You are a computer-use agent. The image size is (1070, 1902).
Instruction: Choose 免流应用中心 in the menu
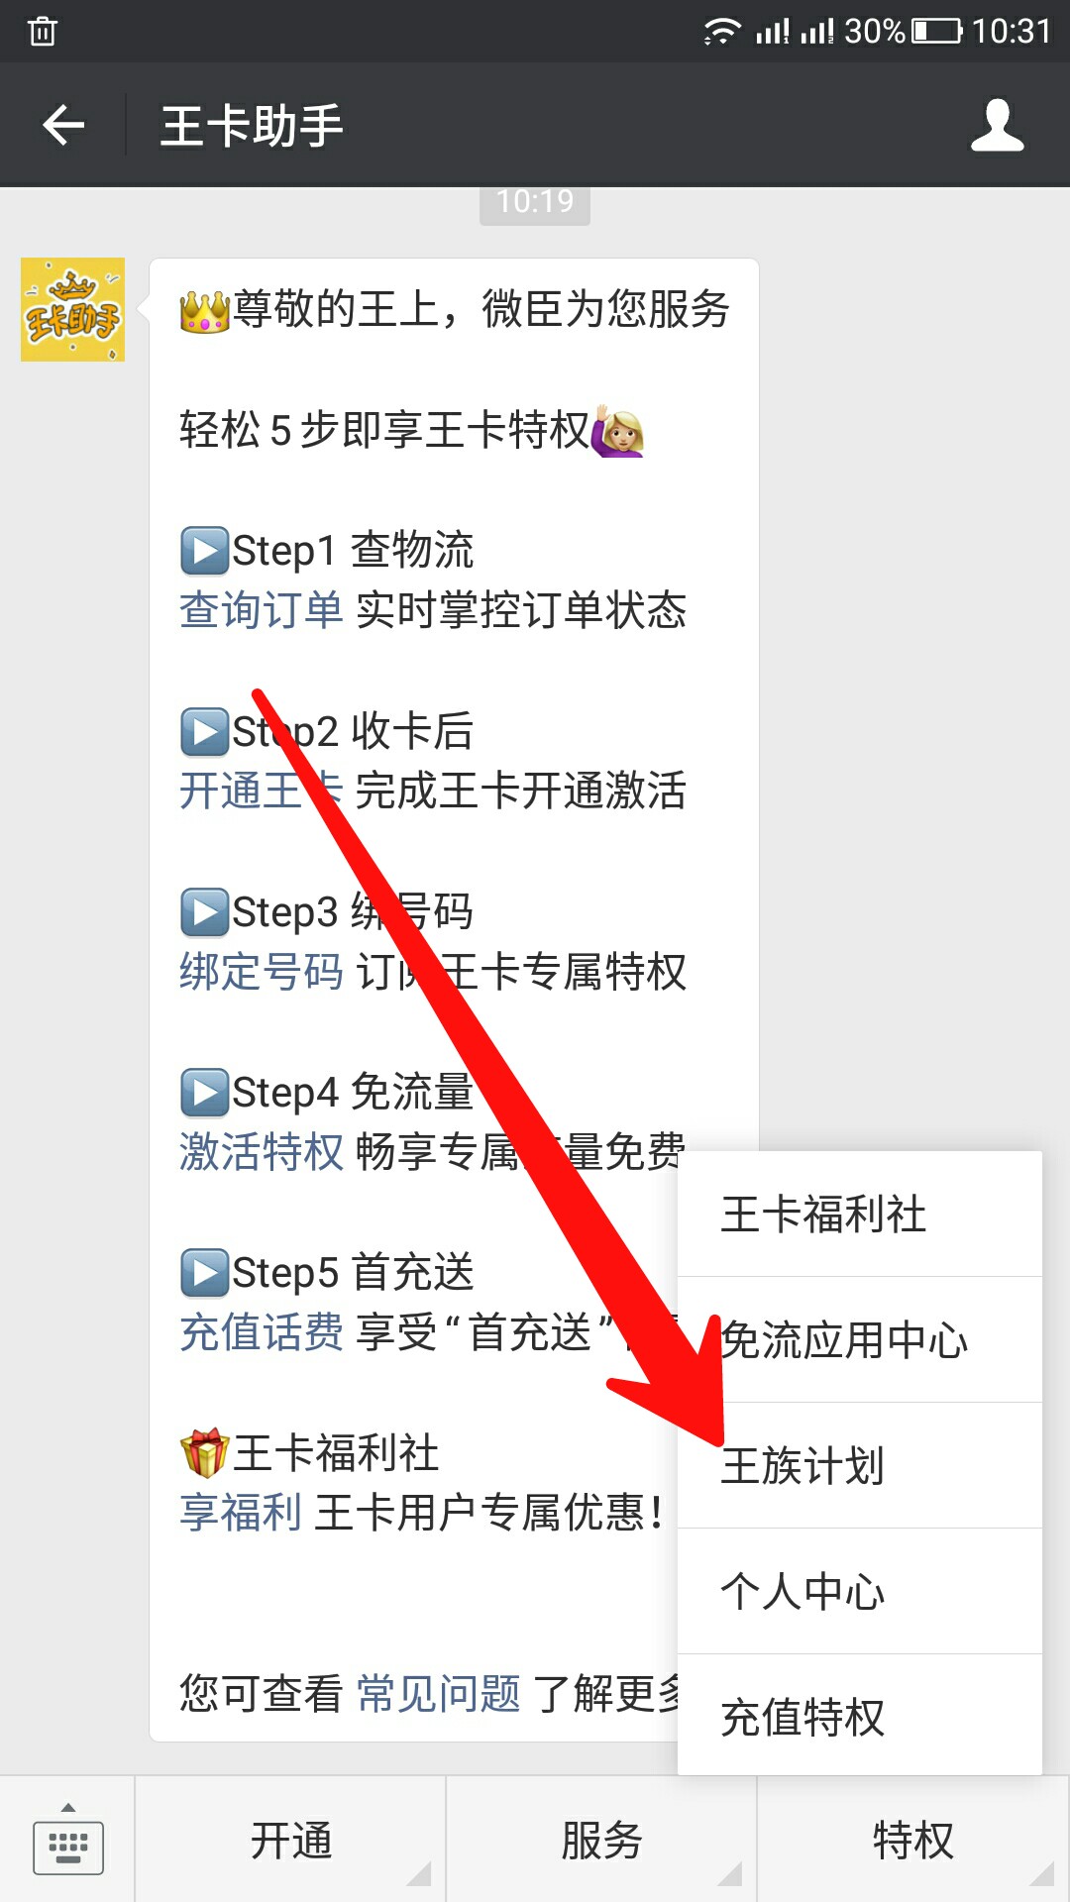[860, 1339]
